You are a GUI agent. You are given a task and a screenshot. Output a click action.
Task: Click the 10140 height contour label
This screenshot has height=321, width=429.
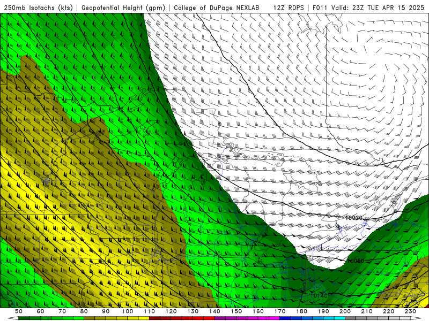(319, 296)
